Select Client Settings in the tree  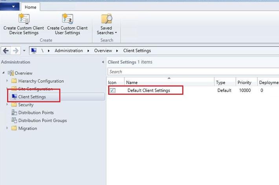(x=32, y=97)
